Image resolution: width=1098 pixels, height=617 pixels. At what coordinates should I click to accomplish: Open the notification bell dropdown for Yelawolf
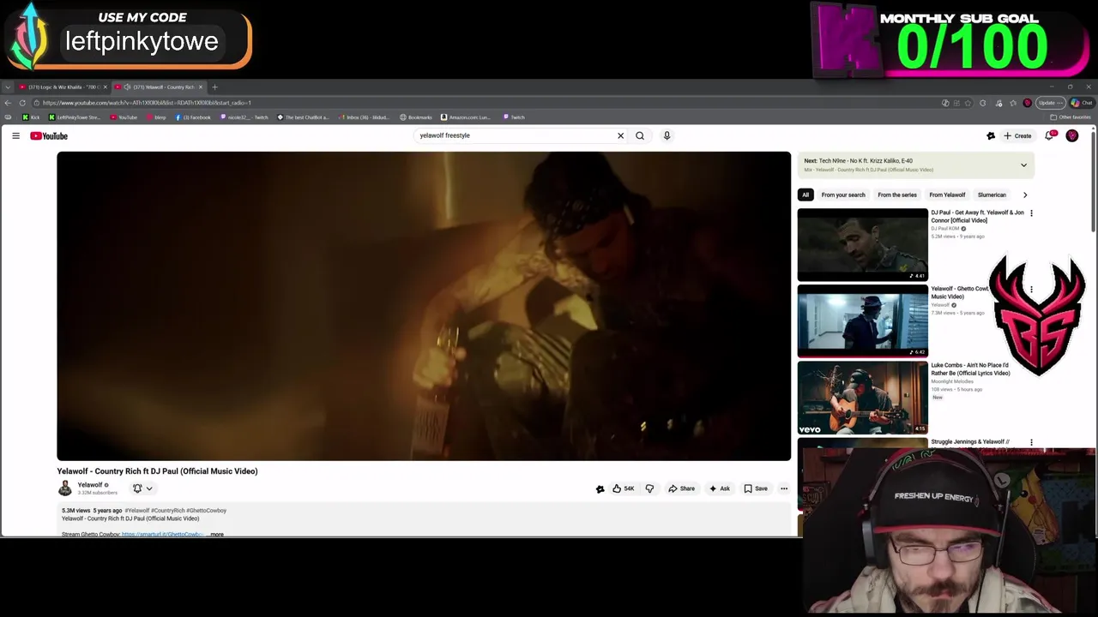click(x=142, y=488)
